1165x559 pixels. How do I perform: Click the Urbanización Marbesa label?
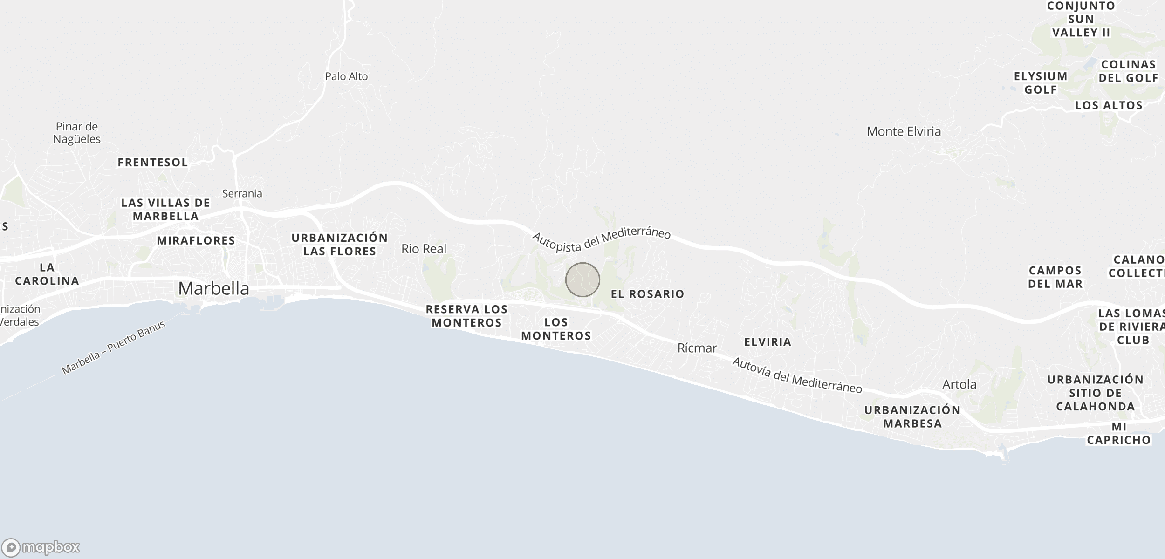(x=912, y=417)
